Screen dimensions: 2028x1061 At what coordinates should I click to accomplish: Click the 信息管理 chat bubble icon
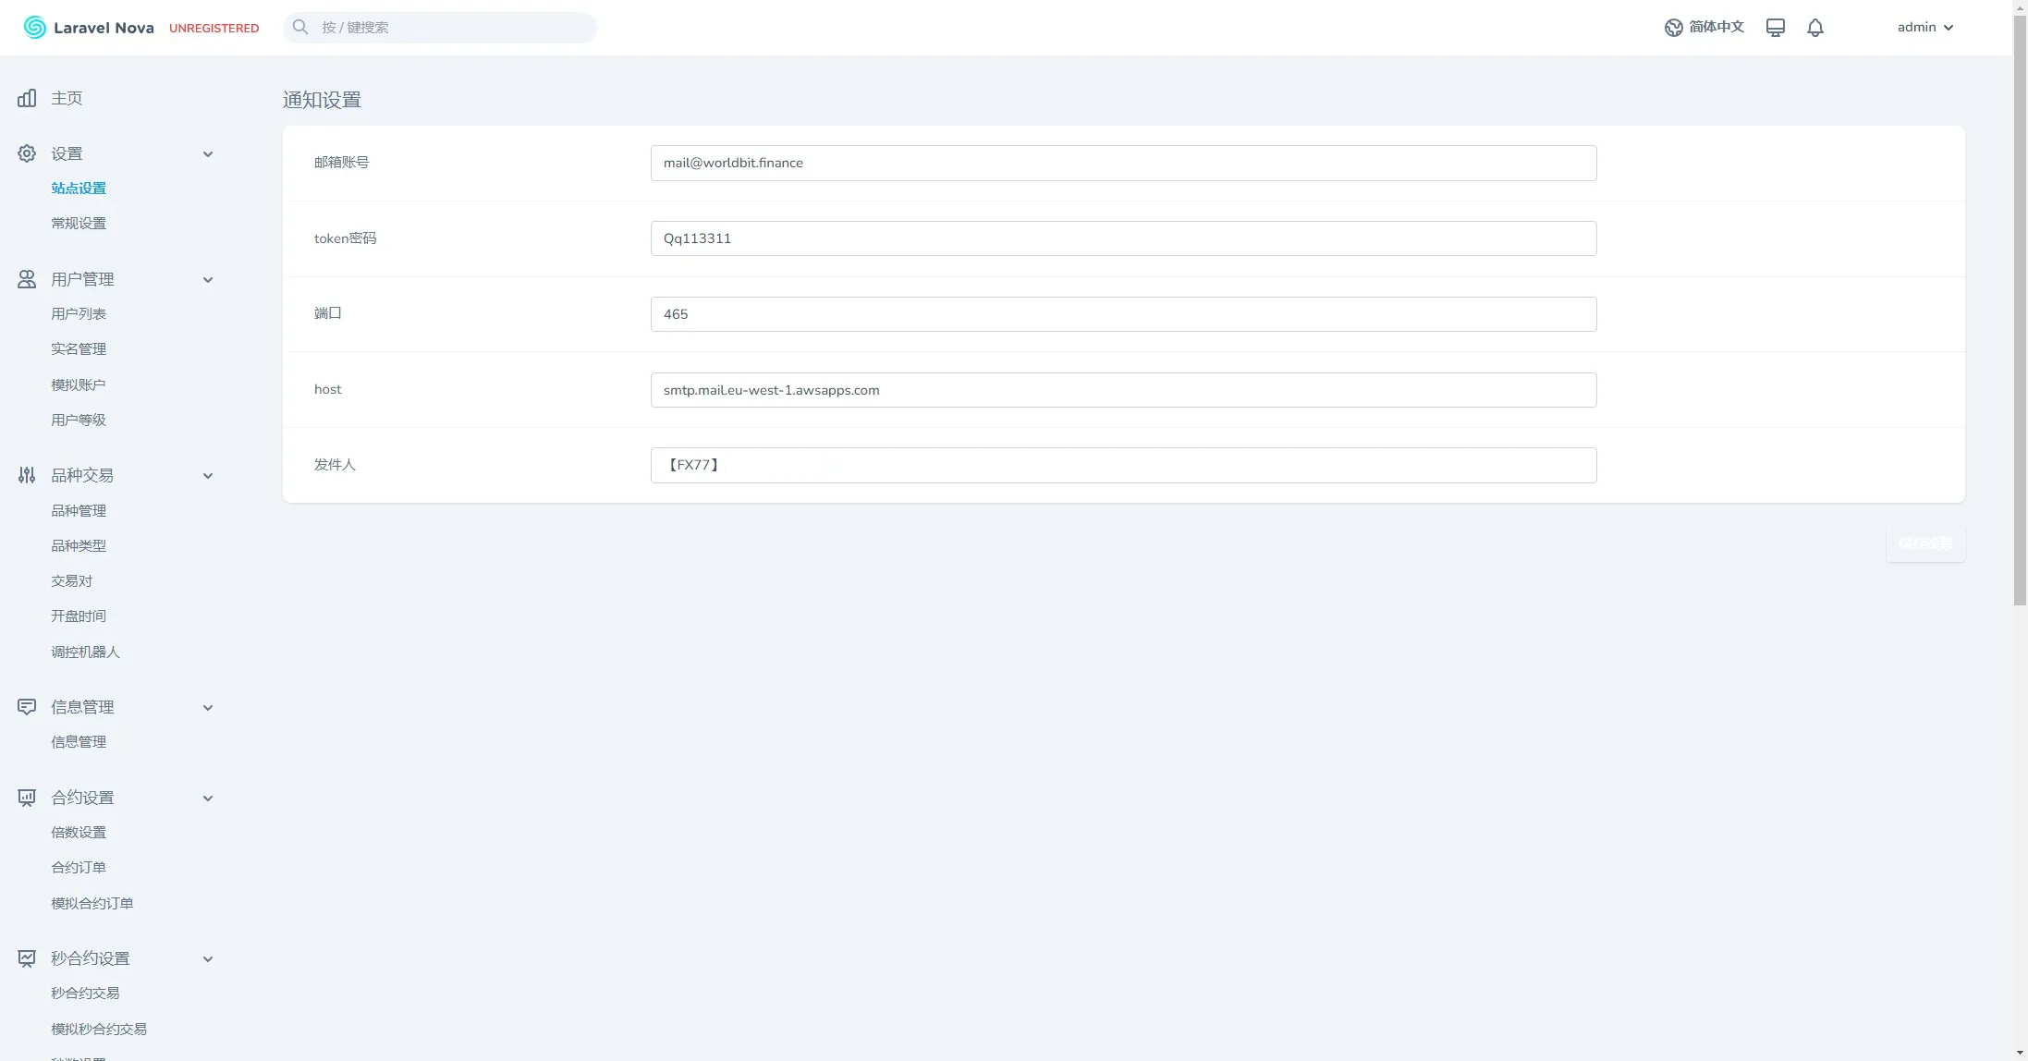point(27,707)
